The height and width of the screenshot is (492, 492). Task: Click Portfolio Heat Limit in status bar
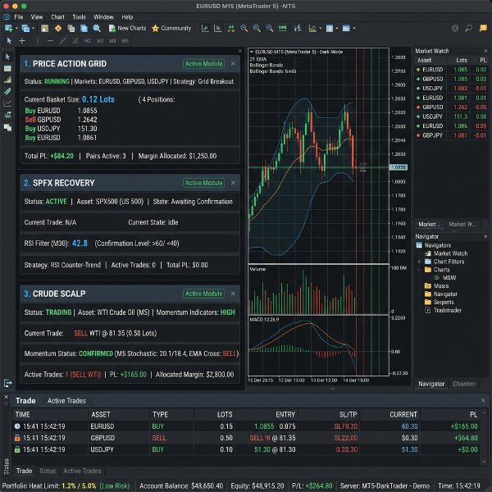66,485
